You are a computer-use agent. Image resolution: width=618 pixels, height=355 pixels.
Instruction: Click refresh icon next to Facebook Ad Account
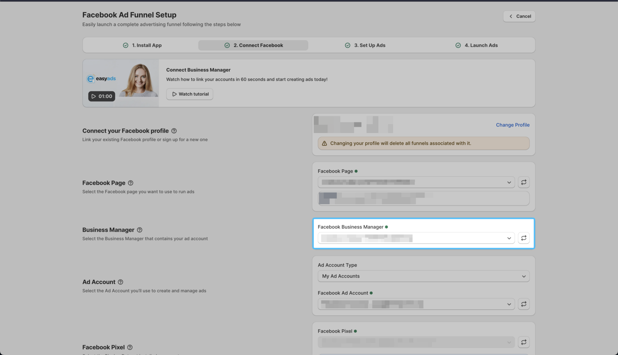[523, 304]
